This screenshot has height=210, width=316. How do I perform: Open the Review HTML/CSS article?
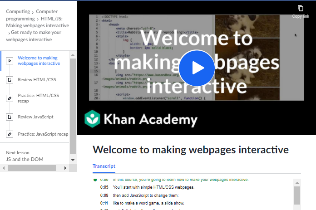(37, 80)
